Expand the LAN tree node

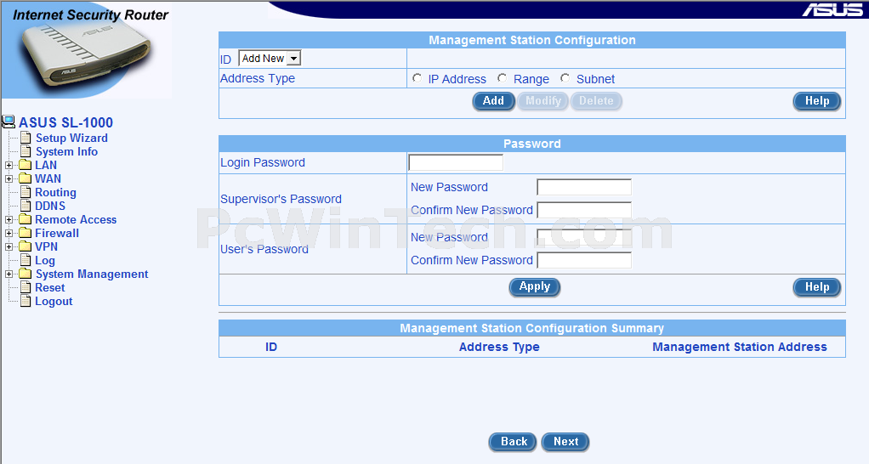9,165
